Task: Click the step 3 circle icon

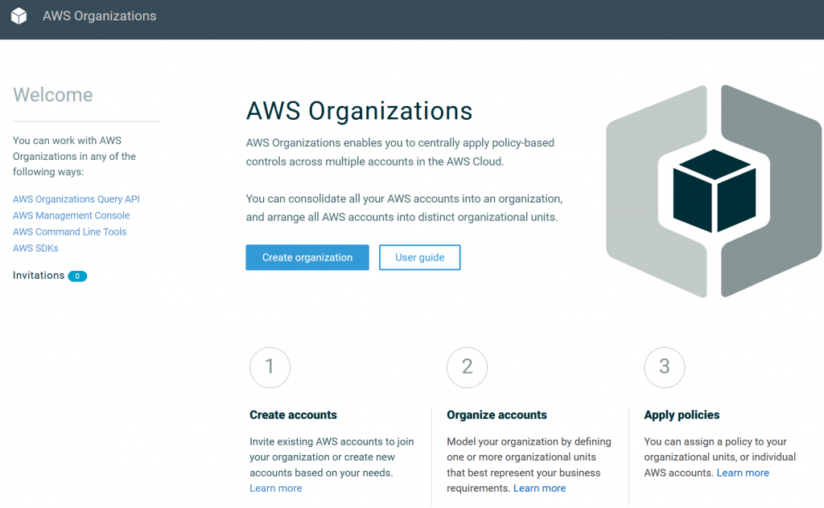Action: tap(664, 367)
